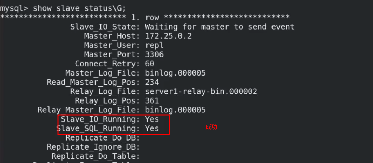Screen dimensions: 373x163
Task: Click the Slave_IO_Running Yes value
Action: coord(152,119)
